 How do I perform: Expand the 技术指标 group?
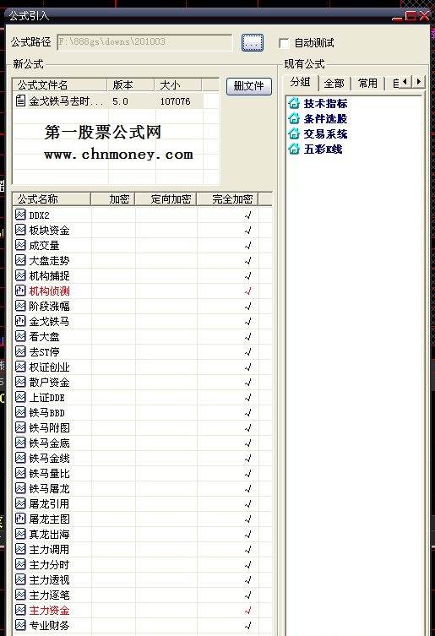point(325,103)
